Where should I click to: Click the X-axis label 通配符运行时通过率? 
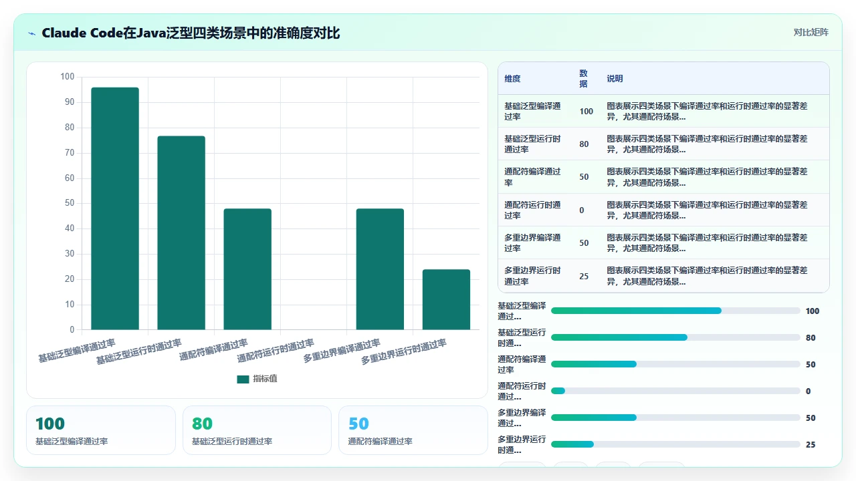pyautogui.click(x=276, y=351)
